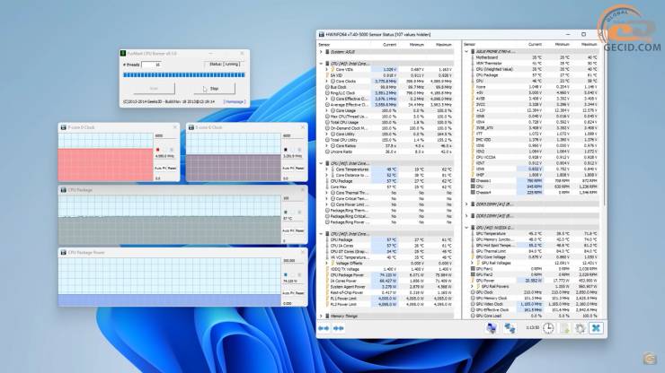Image resolution: width=665 pixels, height=373 pixels.
Task: Click the right pane Current column header
Action: point(535,44)
